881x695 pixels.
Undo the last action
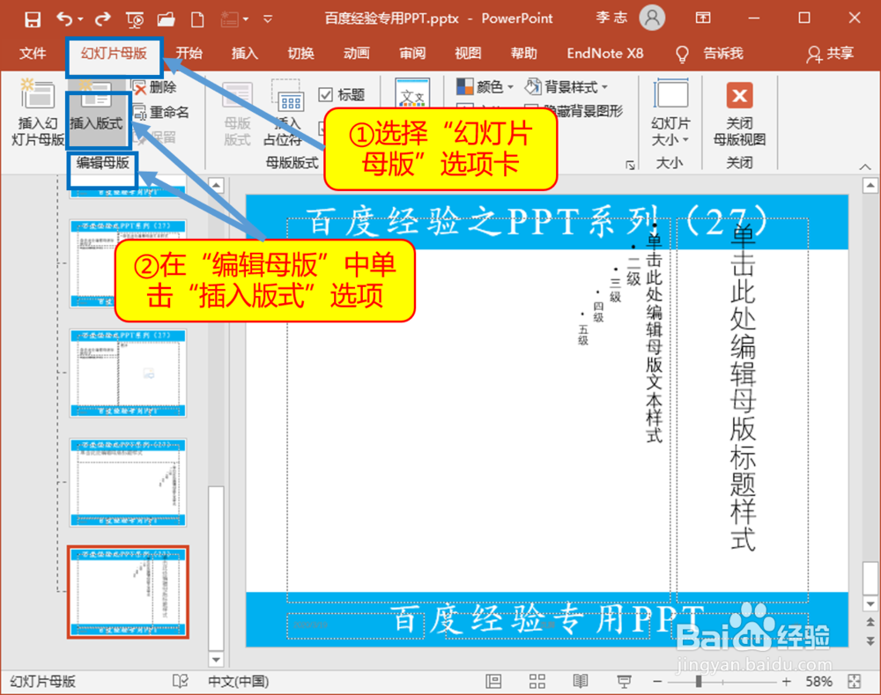click(x=64, y=19)
